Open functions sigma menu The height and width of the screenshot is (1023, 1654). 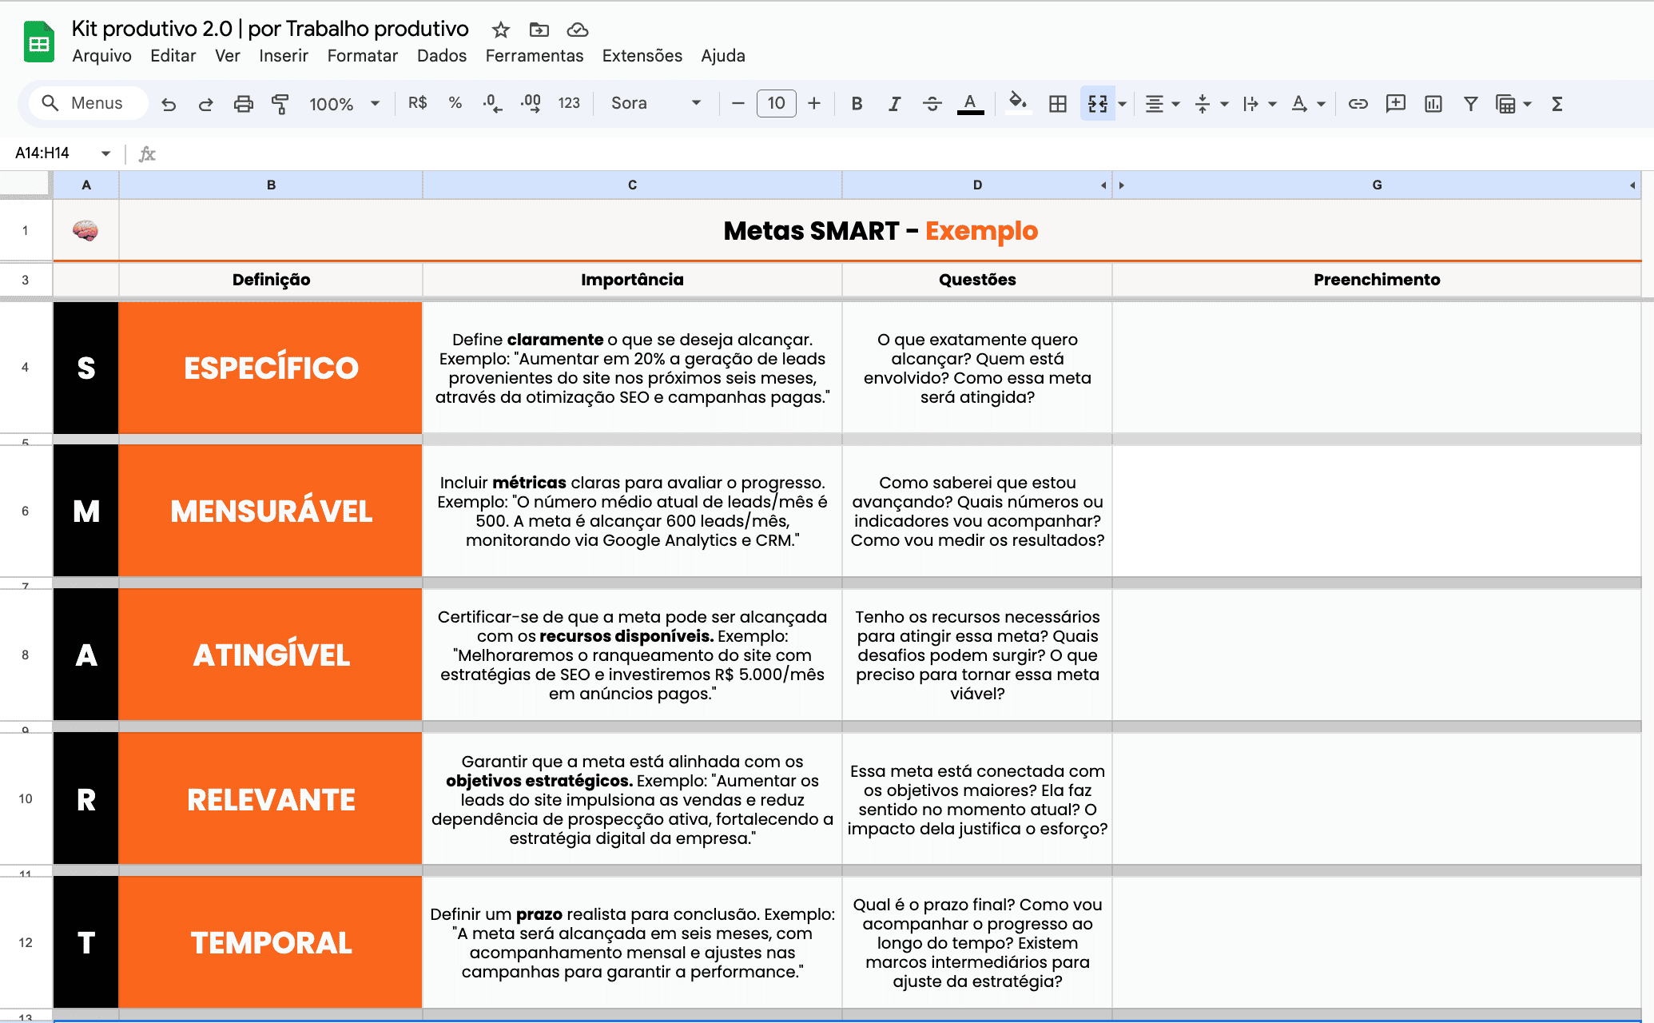1557,104
